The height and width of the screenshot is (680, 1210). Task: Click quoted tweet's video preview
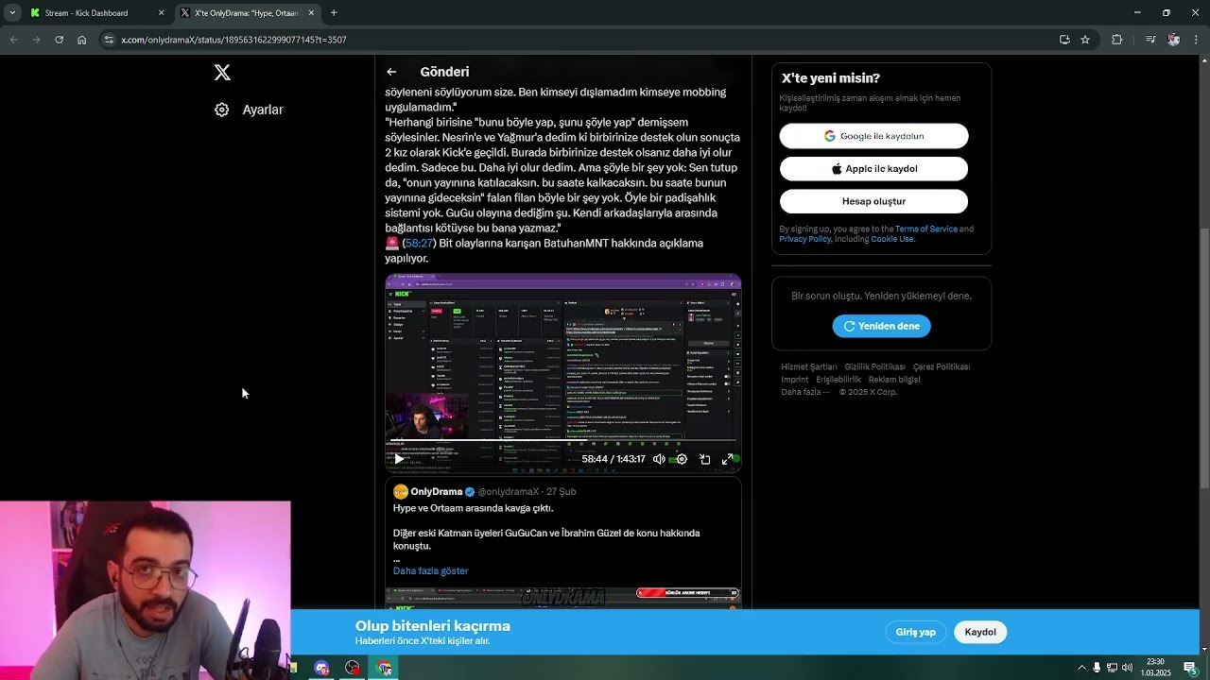coord(563,598)
